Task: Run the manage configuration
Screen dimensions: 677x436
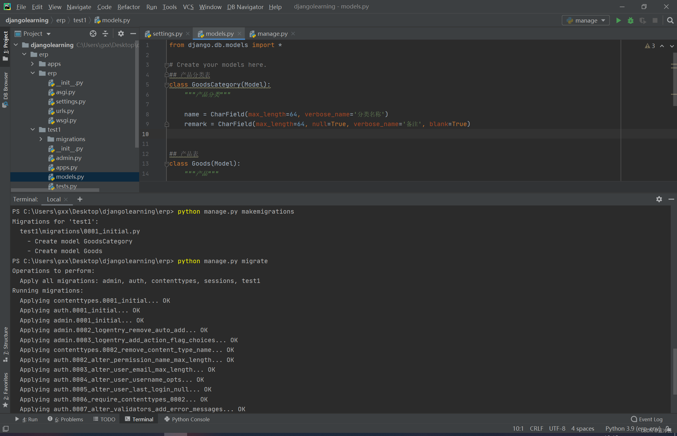Action: click(x=618, y=20)
